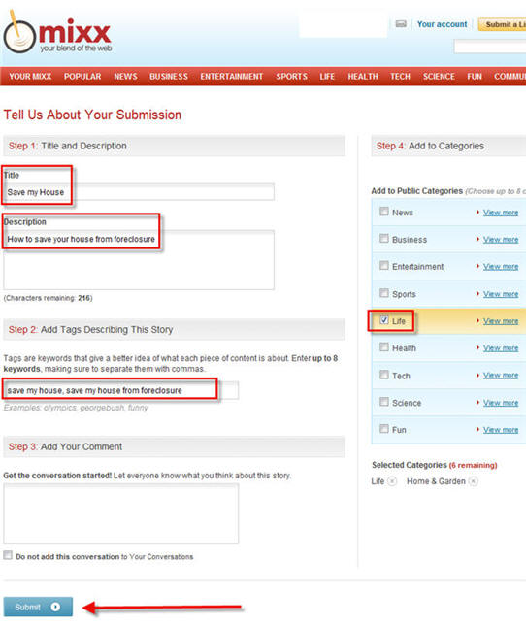The image size is (526, 625).
Task: Open the mail envelope icon
Action: [401, 24]
